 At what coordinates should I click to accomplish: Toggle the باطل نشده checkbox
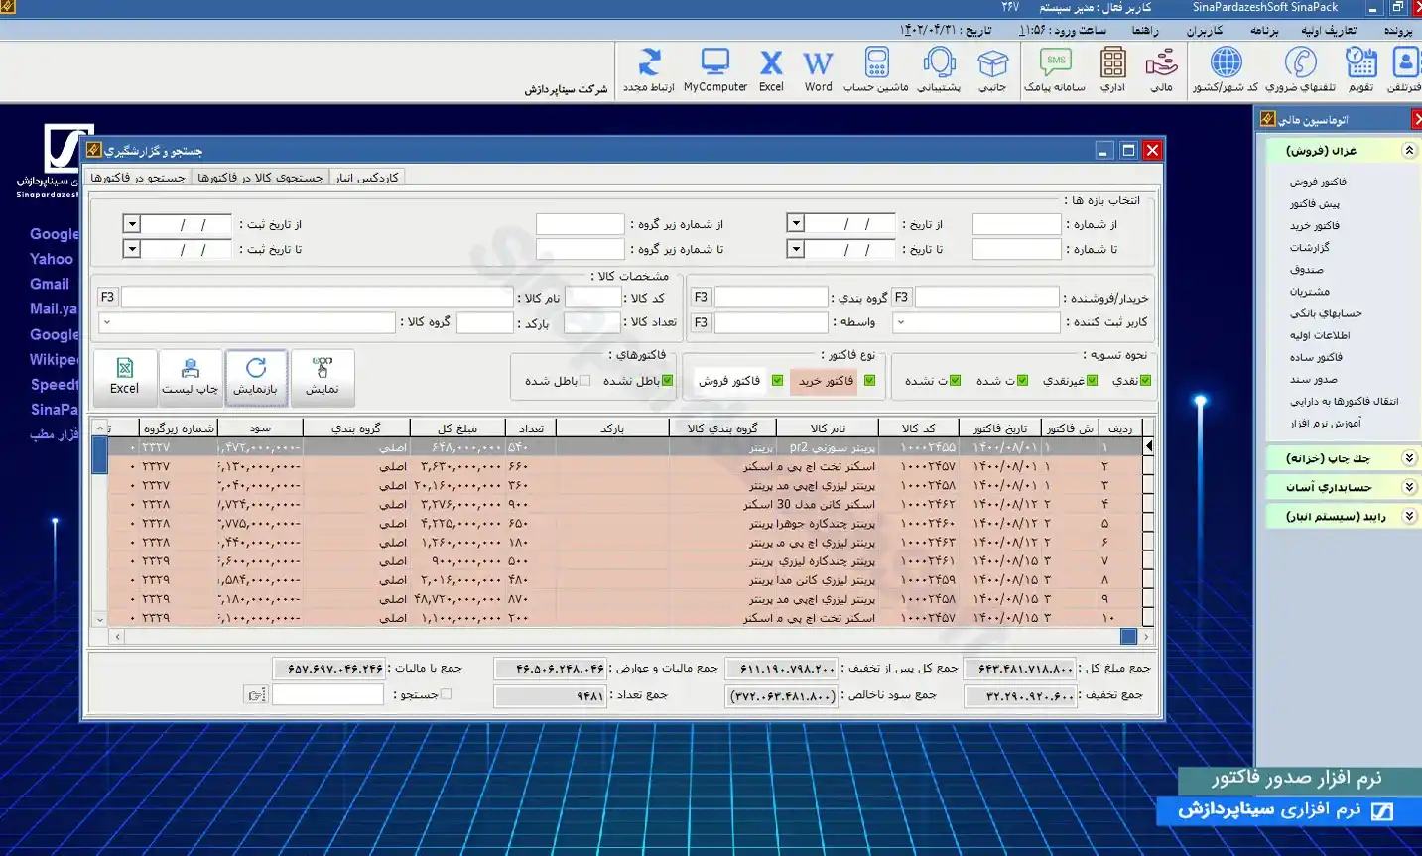coord(667,381)
